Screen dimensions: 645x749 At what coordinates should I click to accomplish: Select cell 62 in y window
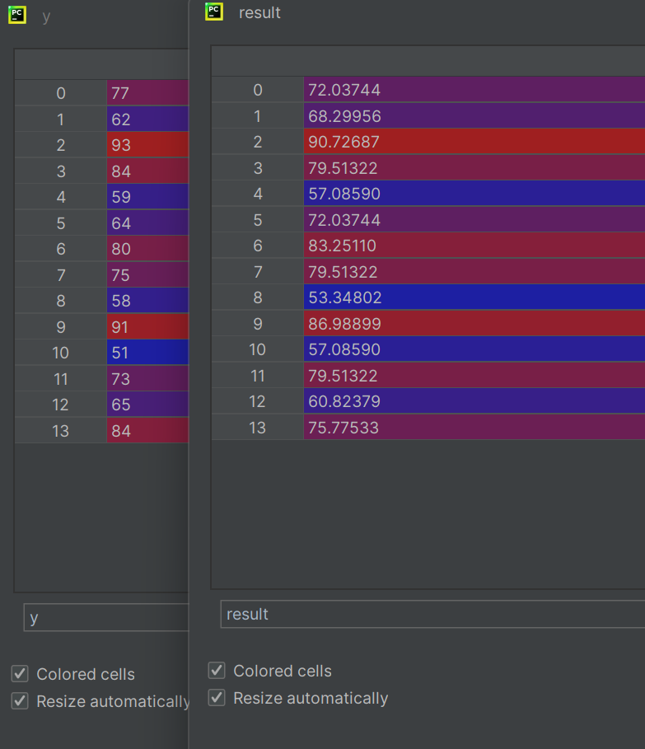pyautogui.click(x=148, y=119)
